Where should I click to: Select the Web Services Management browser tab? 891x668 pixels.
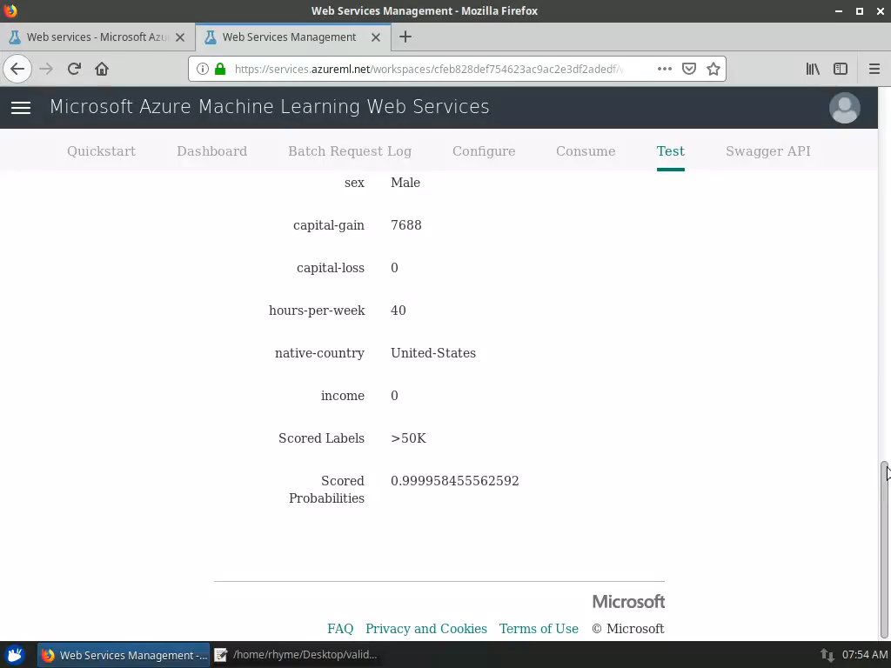[293, 37]
